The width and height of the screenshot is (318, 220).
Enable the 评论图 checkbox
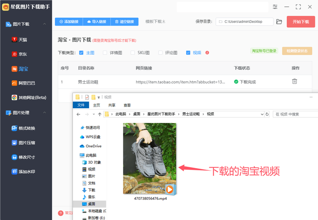point(160,53)
